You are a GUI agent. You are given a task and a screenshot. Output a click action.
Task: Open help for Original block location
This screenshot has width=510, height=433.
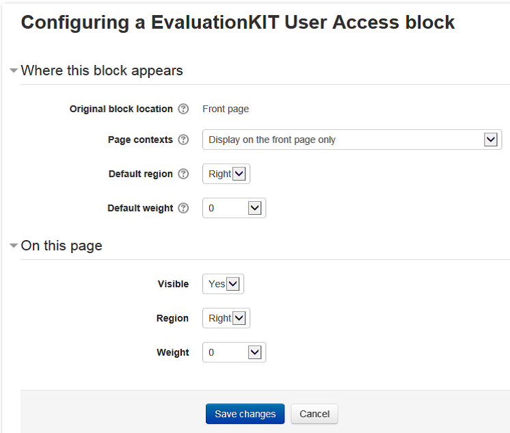(x=183, y=109)
